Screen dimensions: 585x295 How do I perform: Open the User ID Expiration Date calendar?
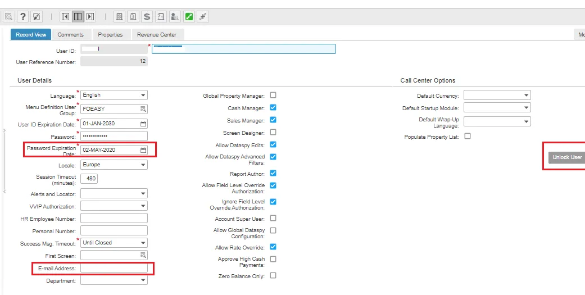[x=143, y=124]
